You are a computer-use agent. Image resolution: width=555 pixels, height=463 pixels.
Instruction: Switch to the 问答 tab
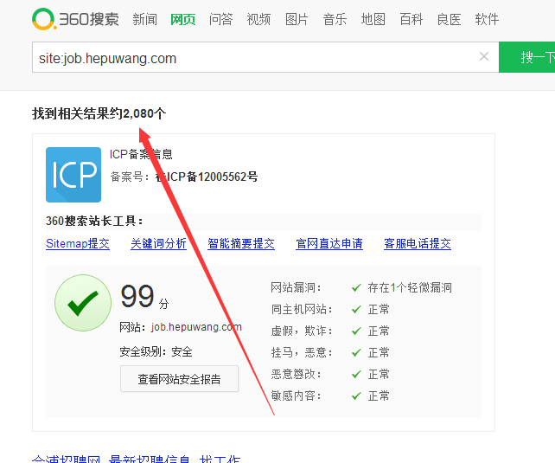(220, 19)
